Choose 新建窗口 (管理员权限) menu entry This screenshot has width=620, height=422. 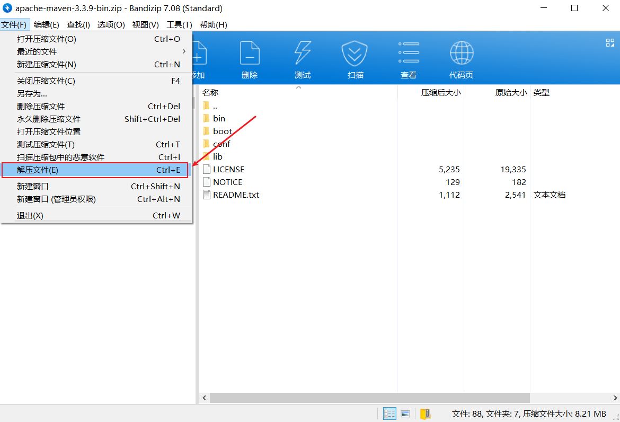click(x=96, y=199)
